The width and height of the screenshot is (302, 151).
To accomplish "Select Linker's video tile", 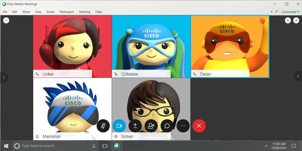I will click(72, 47).
